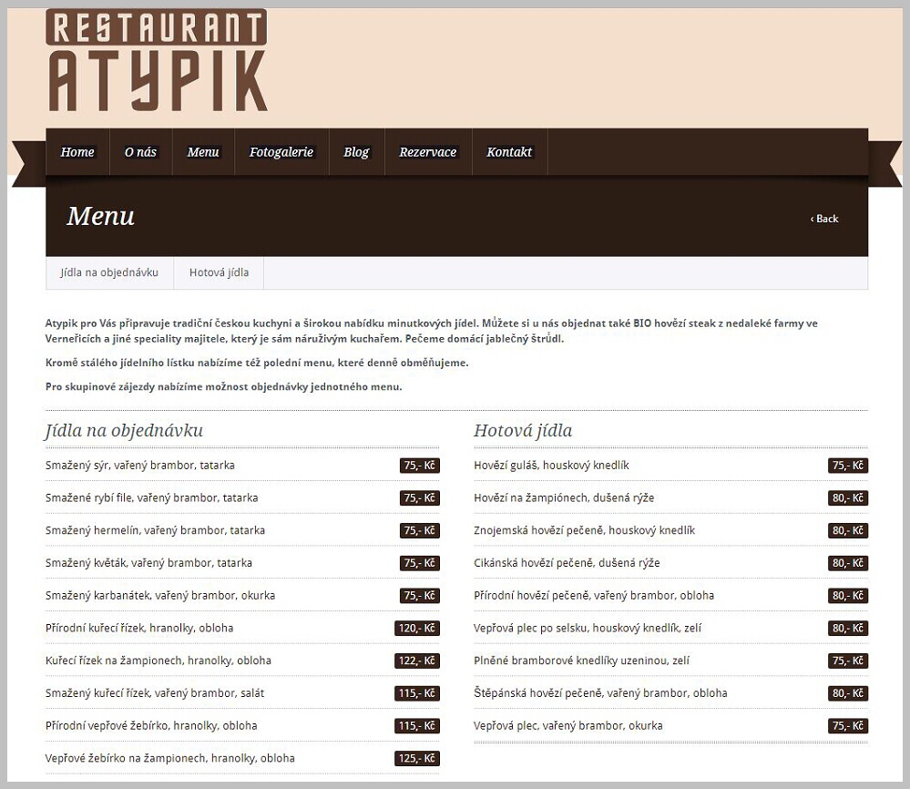Open the Fotogalerie page

(281, 152)
